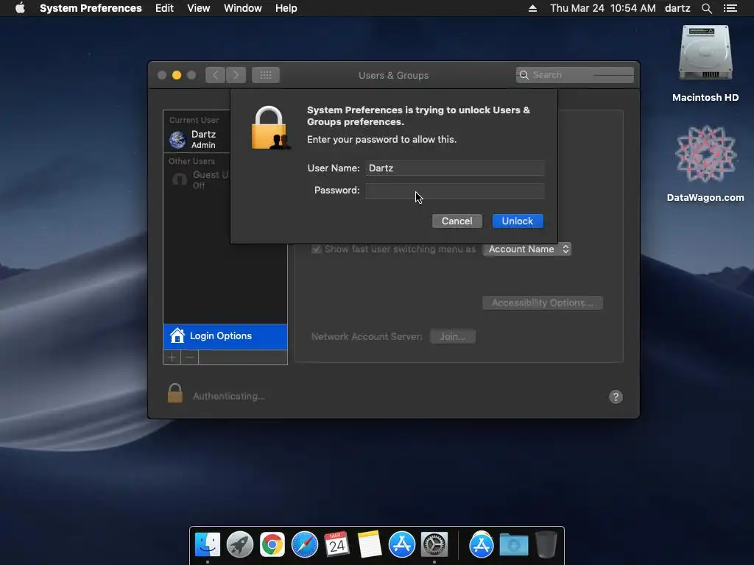754x565 pixels.
Task: Click the System Preferences gear in the Dock
Action: tap(434, 544)
